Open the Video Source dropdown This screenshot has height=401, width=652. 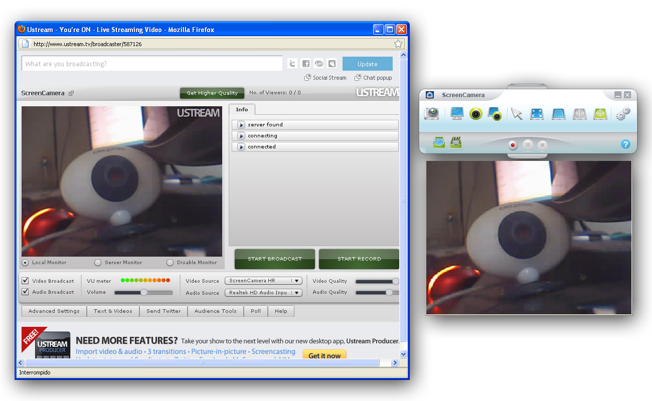[x=263, y=281]
